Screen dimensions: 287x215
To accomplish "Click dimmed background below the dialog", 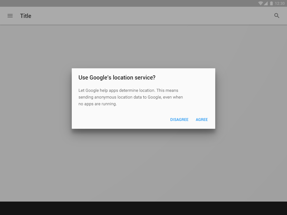I will (x=143, y=165).
